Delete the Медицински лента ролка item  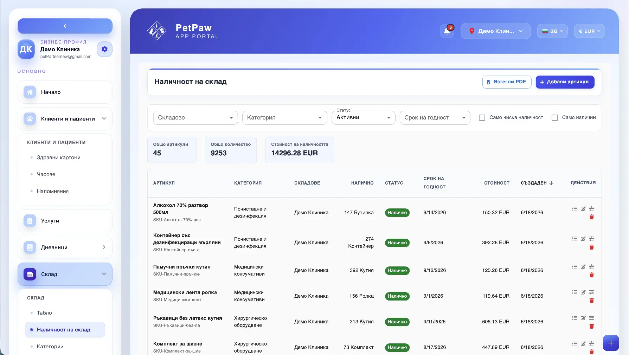click(x=592, y=301)
